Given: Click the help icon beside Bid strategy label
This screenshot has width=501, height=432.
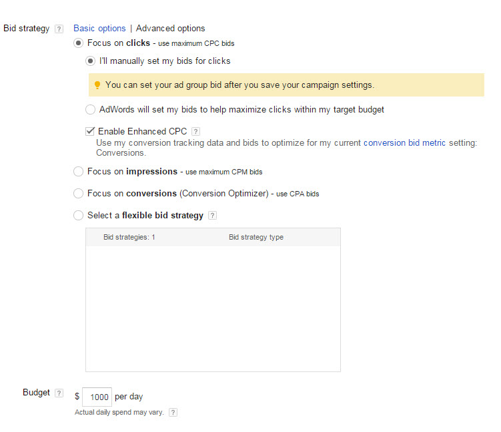Looking at the screenshot, I should pyautogui.click(x=59, y=29).
